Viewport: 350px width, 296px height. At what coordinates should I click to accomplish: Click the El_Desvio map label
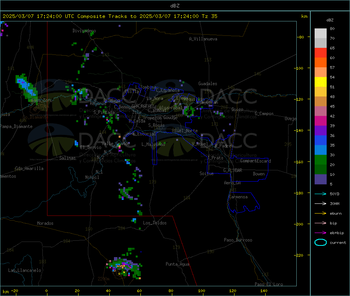tap(91, 147)
